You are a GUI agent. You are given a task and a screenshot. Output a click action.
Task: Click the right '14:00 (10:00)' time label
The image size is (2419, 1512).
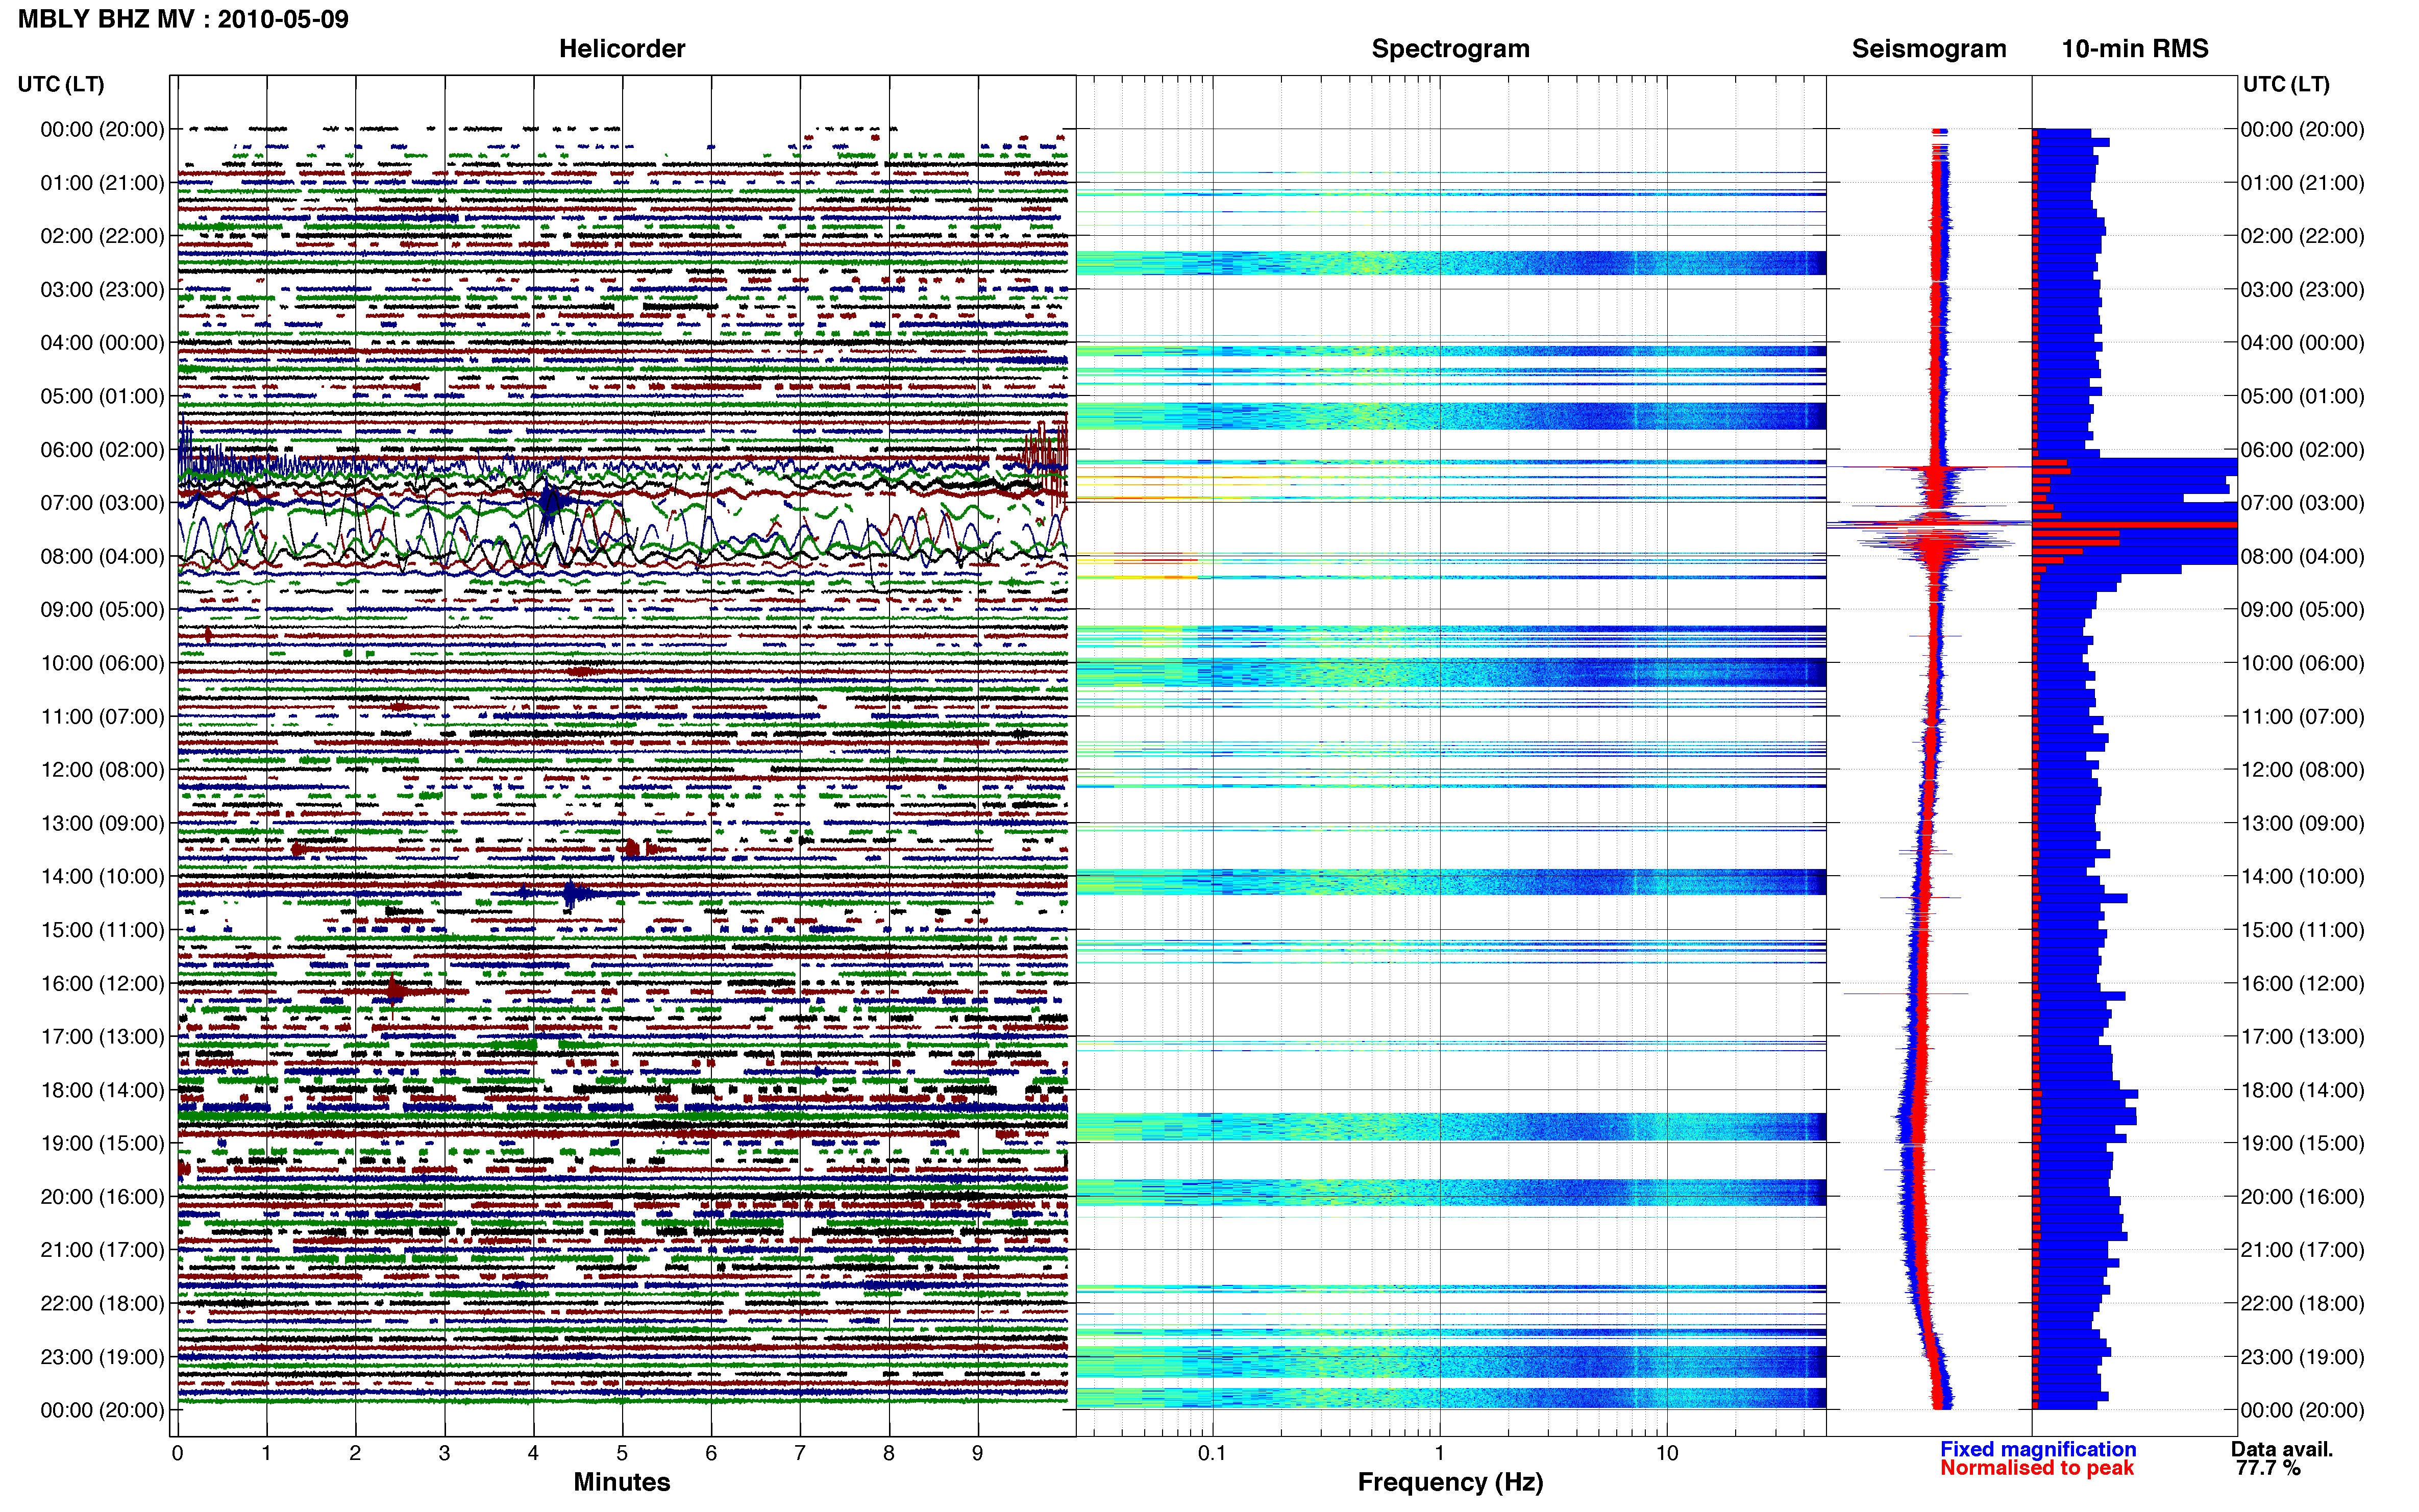point(2302,877)
